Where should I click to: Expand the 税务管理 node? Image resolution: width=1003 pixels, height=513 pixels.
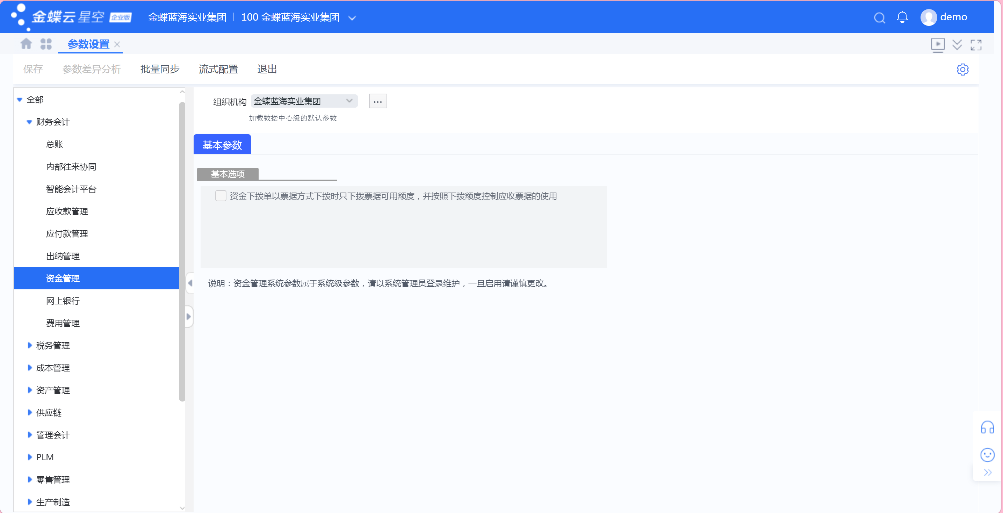30,345
